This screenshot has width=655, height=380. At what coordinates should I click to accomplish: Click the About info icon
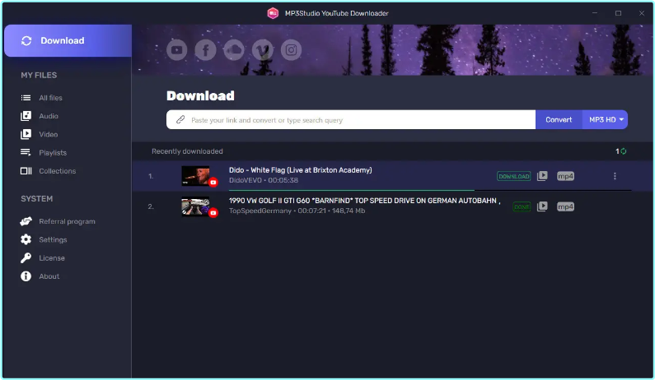click(x=26, y=276)
